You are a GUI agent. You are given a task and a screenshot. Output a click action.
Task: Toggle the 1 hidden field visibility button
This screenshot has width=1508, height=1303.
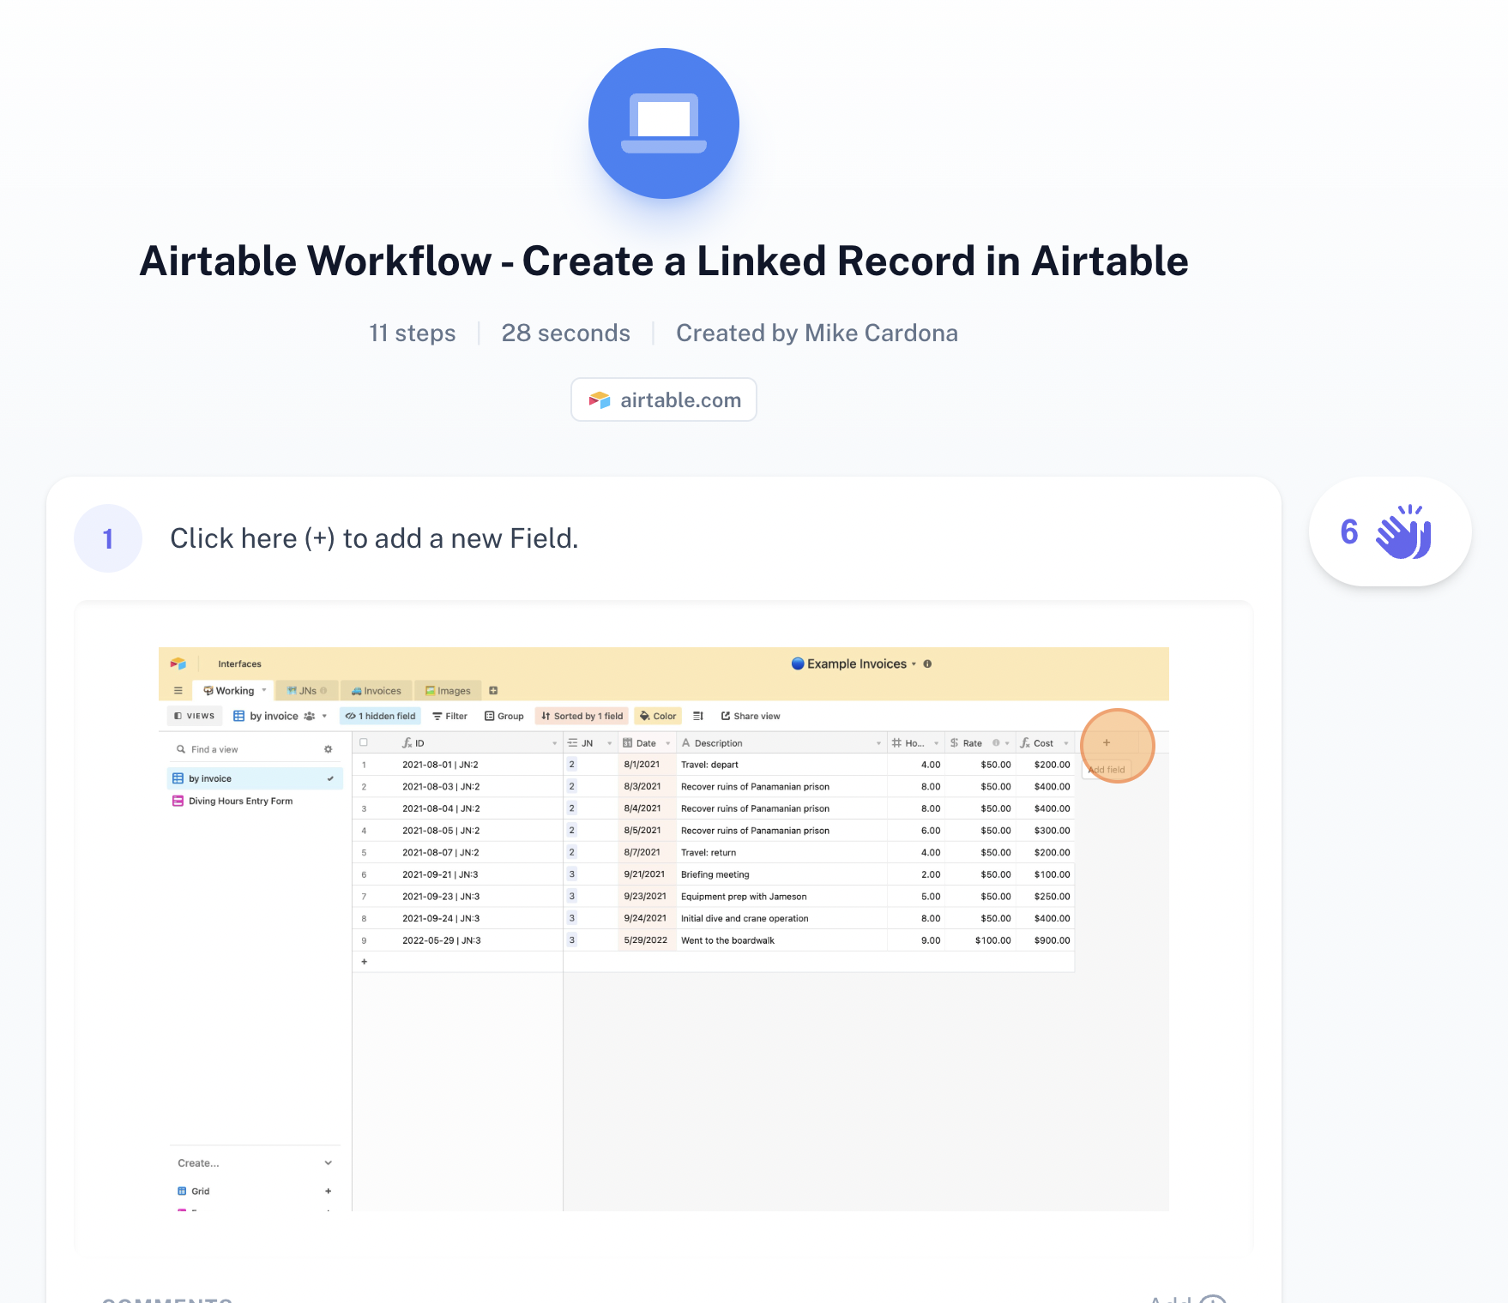point(380,716)
